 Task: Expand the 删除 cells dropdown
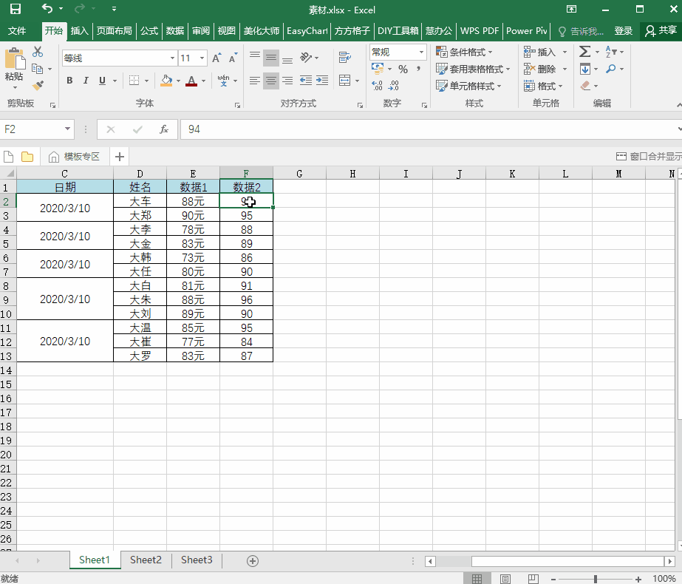coord(565,69)
